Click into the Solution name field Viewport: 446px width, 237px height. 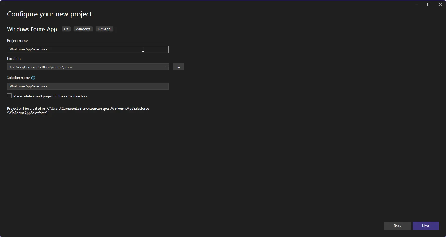click(88, 86)
